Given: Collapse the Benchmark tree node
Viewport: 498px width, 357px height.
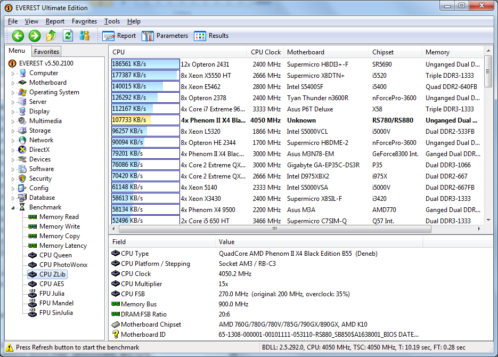Looking at the screenshot, I should coord(13,208).
